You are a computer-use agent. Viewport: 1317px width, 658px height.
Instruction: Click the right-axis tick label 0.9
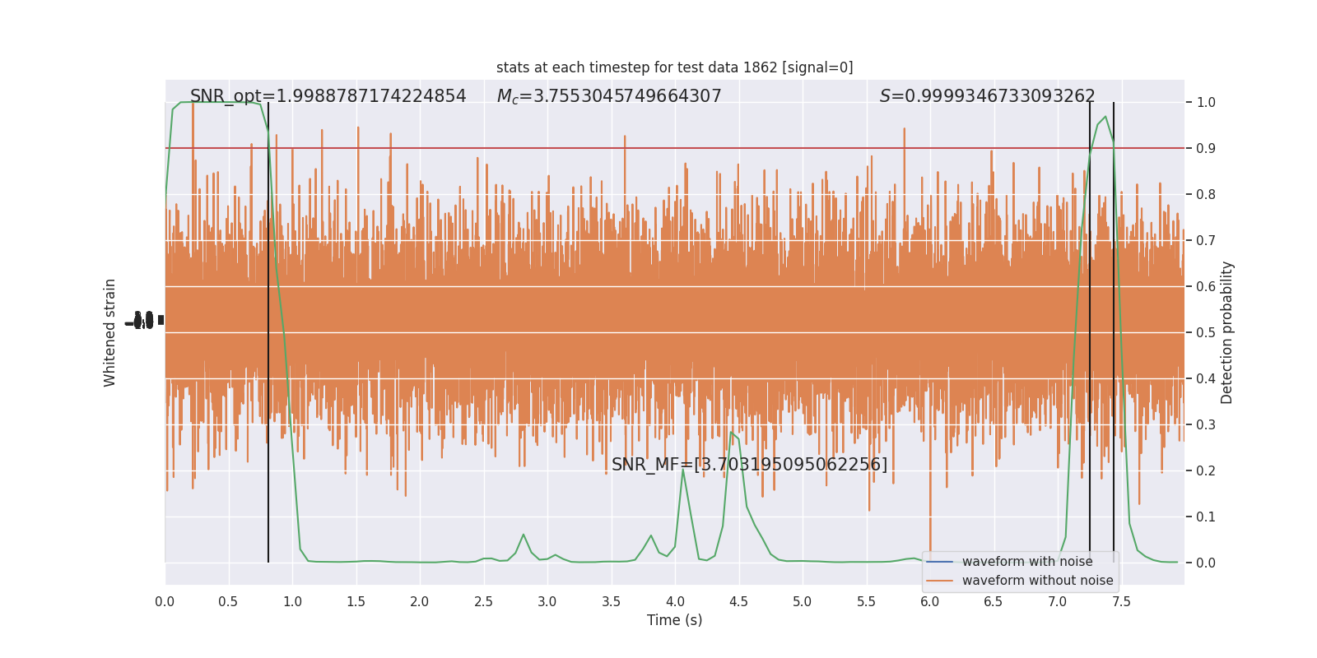[1206, 148]
